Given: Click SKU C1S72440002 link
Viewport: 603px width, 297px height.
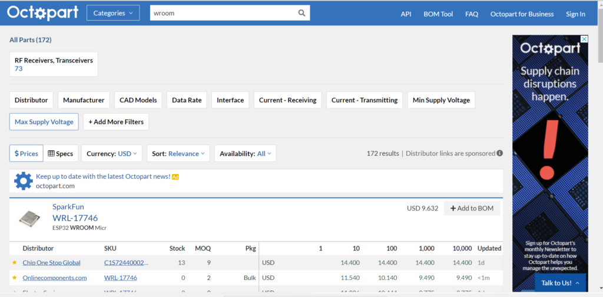Looking at the screenshot, I should pyautogui.click(x=126, y=263).
